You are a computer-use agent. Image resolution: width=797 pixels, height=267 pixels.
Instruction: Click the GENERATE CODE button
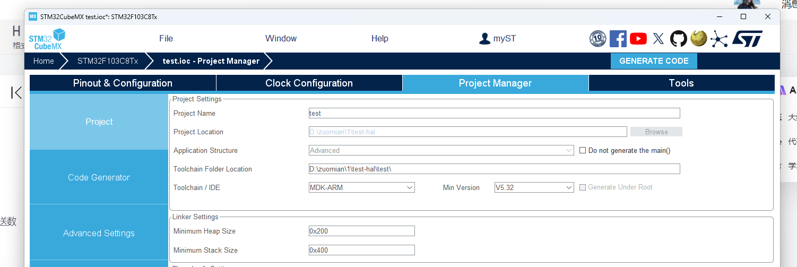pyautogui.click(x=654, y=61)
